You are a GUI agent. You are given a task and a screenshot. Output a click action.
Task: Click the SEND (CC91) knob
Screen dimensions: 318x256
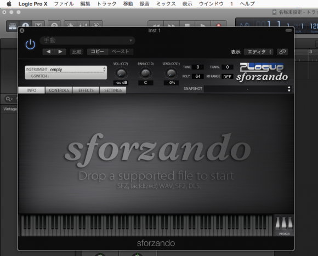(x=172, y=73)
